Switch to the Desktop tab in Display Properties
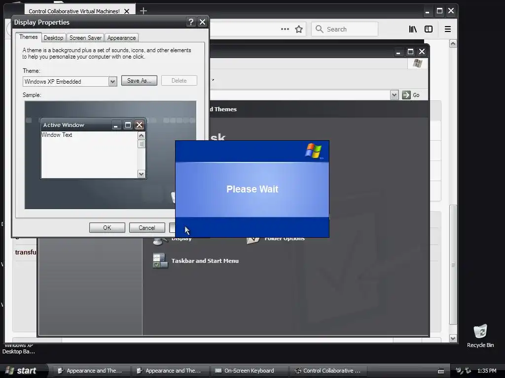Viewport: 505px width, 378px height. coord(53,38)
